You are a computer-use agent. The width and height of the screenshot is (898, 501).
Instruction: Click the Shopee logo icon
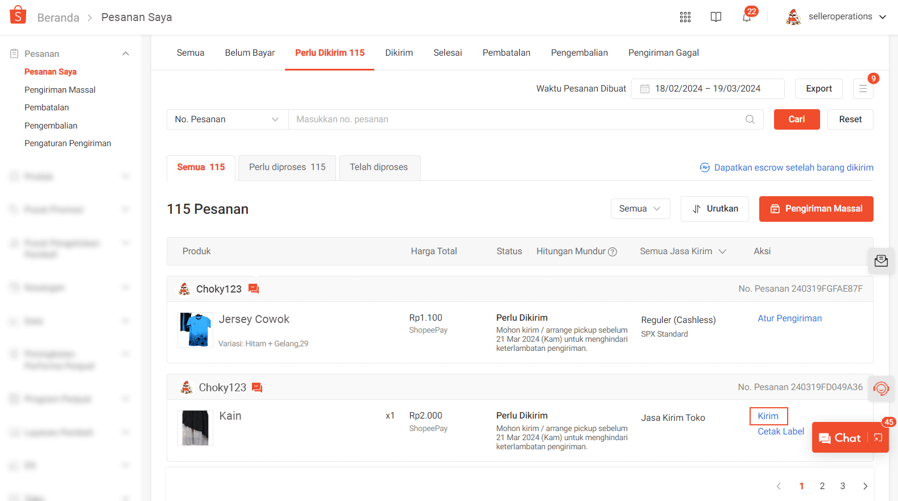18,15
